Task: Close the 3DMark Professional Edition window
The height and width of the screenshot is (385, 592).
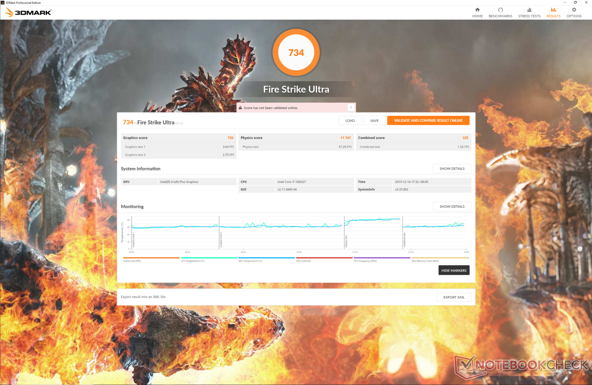Action: click(x=586, y=2)
